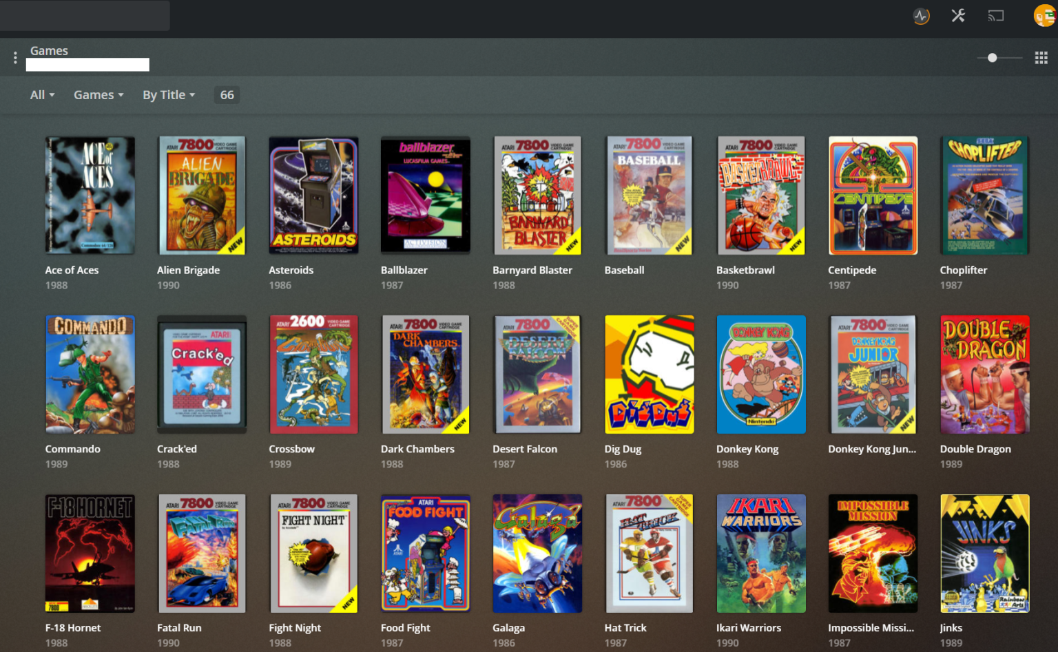Viewport: 1058px width, 652px height.
Task: Open the Double Dragon thumbnail
Action: pyautogui.click(x=984, y=374)
